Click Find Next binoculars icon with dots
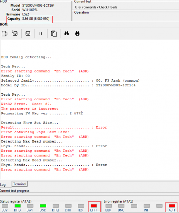The image size is (179, 213). tap(77, 33)
